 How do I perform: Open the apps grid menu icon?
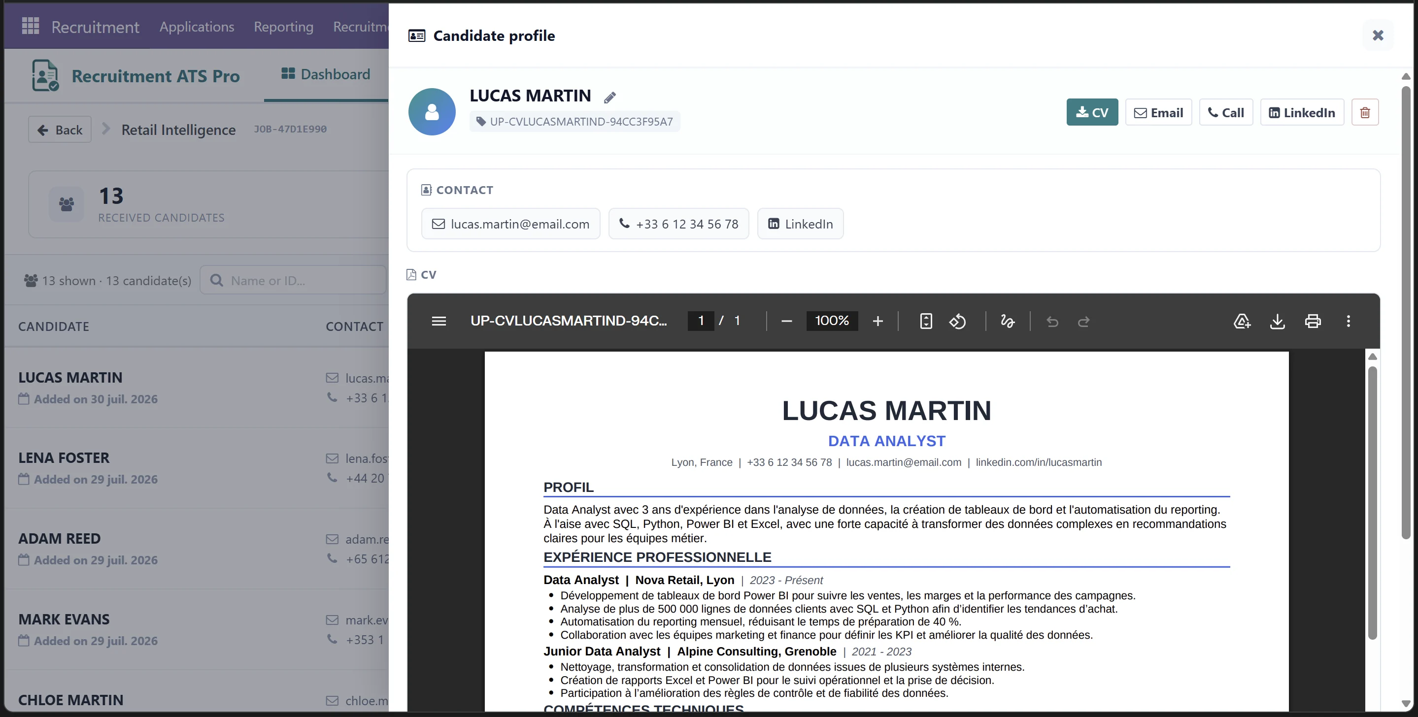pyautogui.click(x=30, y=26)
